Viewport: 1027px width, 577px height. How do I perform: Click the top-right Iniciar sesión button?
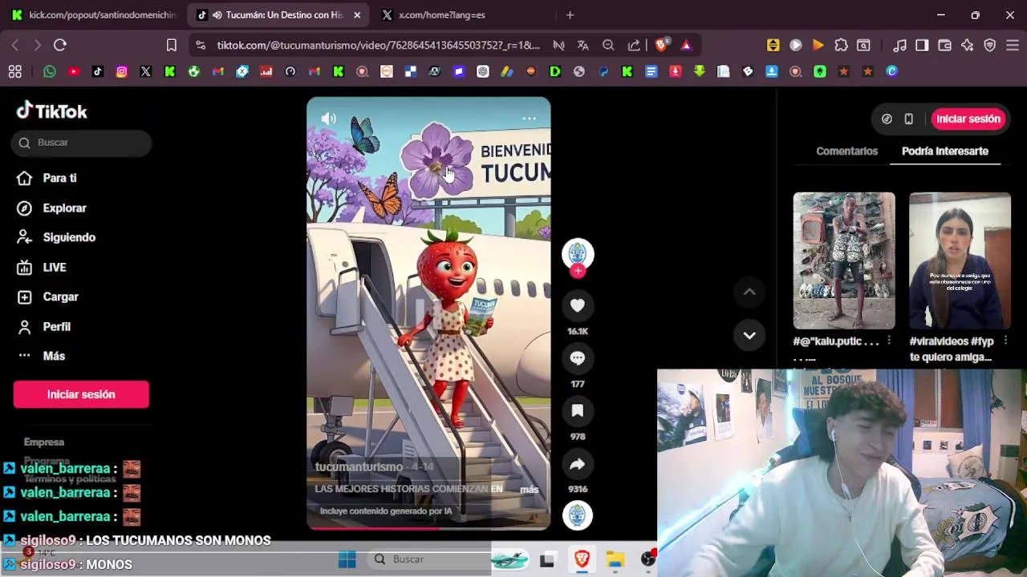[968, 119]
